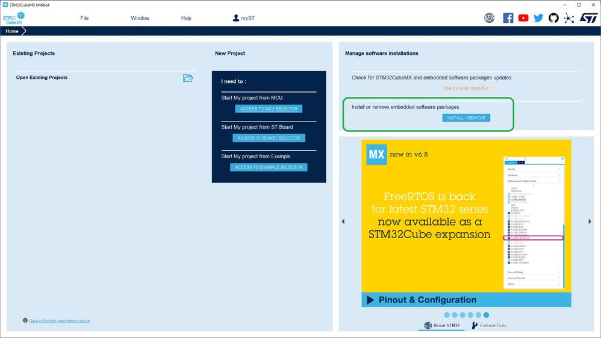Show next banner slide with right arrow
Viewport: 601px width, 338px height.
pos(590,221)
